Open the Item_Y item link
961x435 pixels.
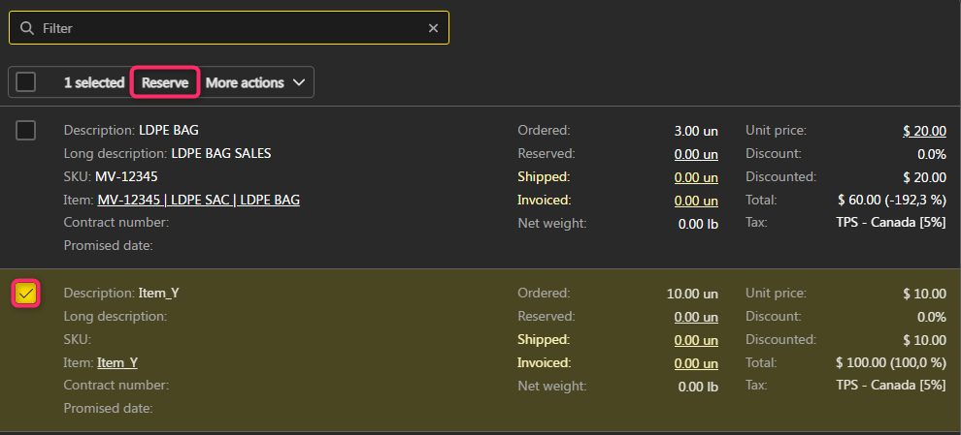(x=117, y=362)
